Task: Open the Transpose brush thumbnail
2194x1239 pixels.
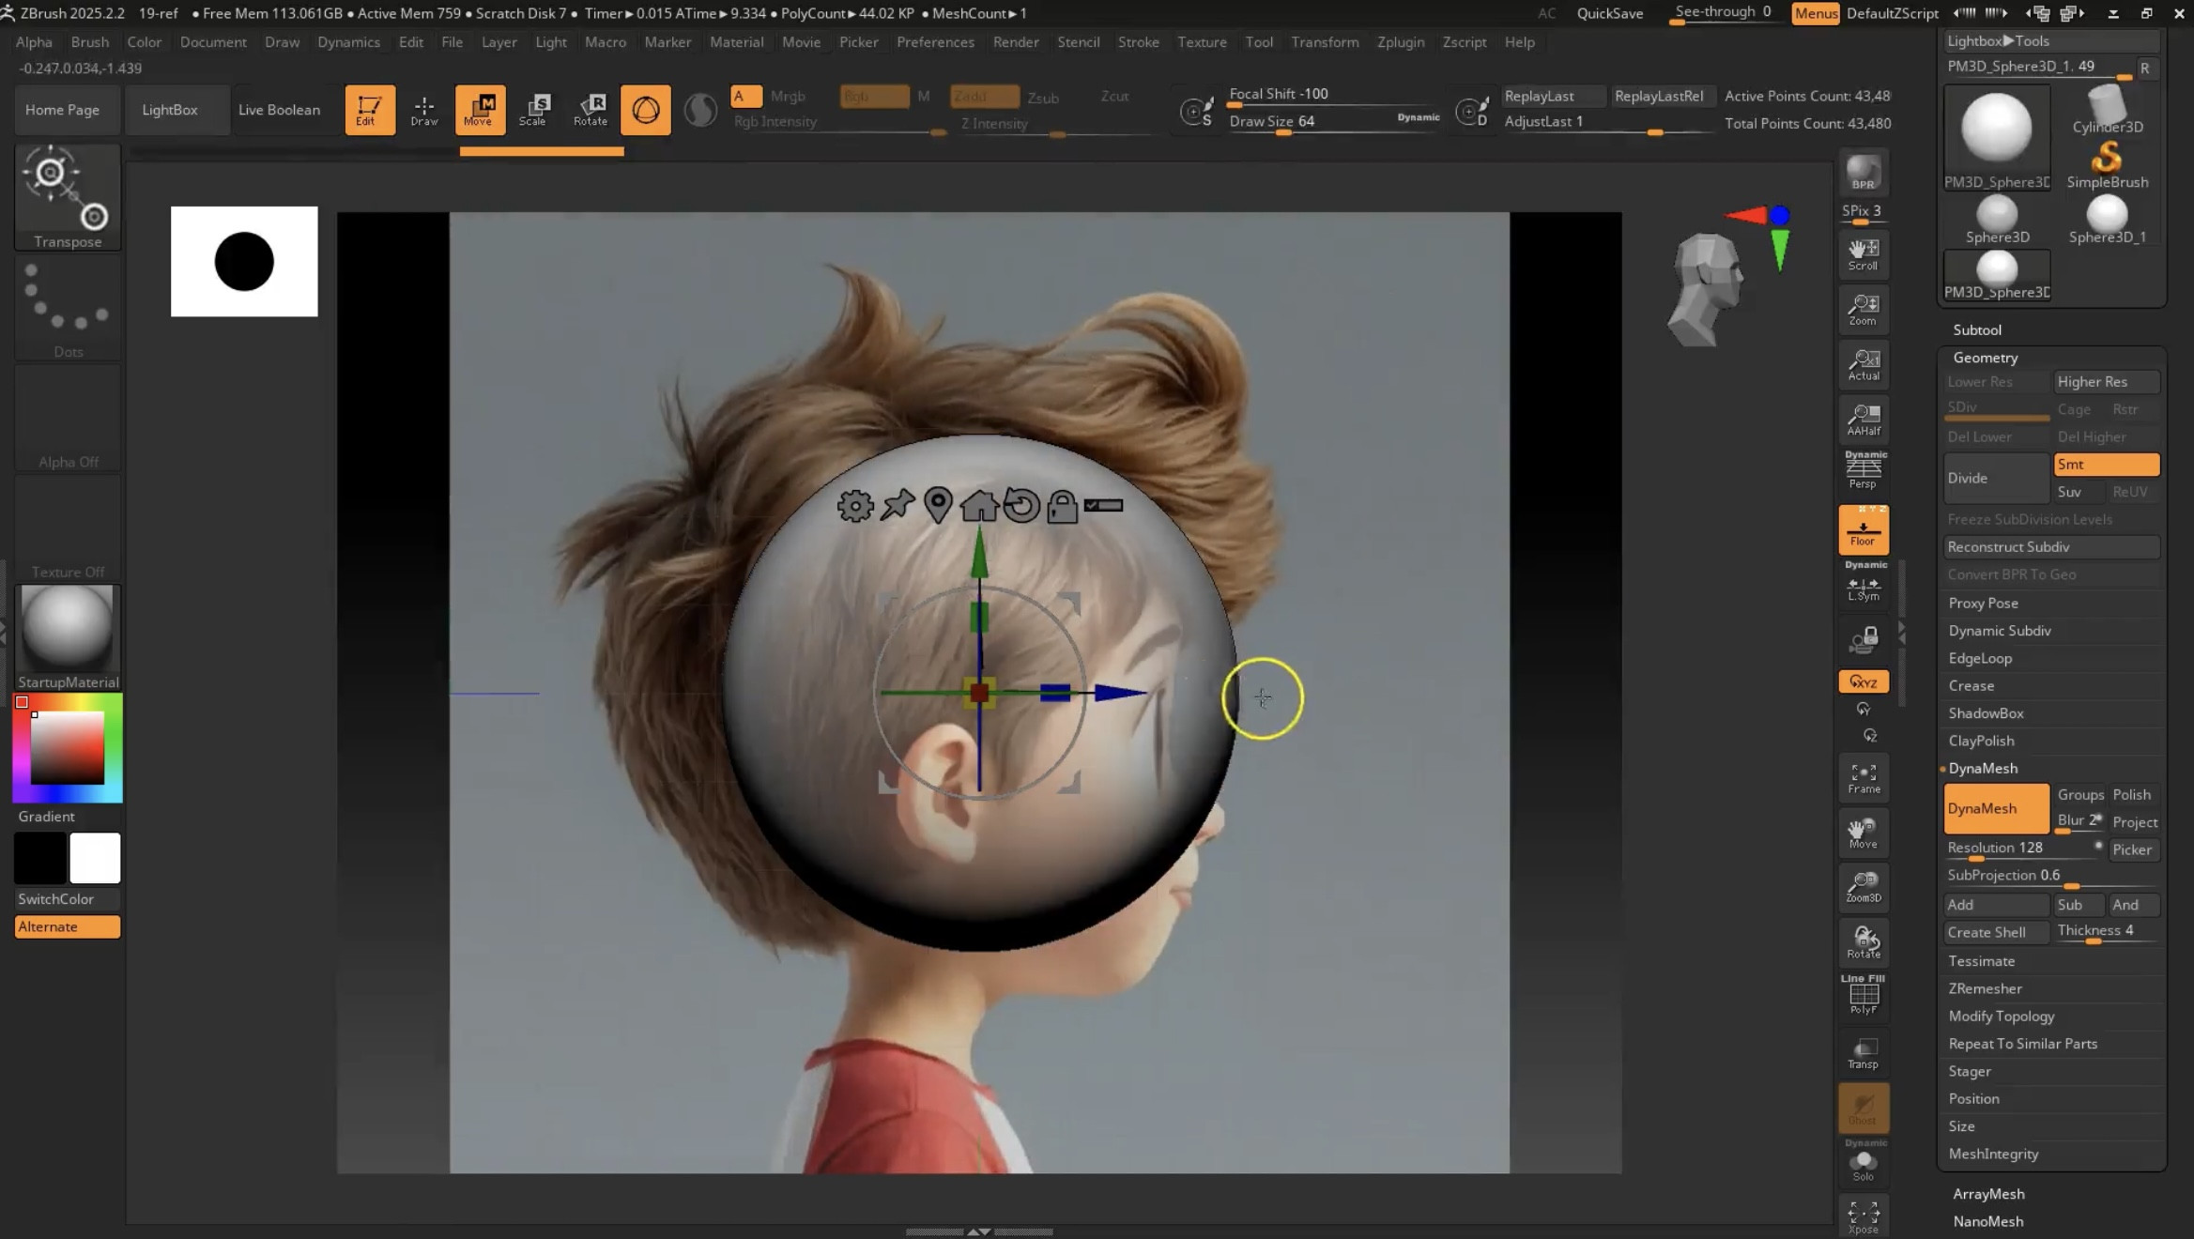Action: 68,197
